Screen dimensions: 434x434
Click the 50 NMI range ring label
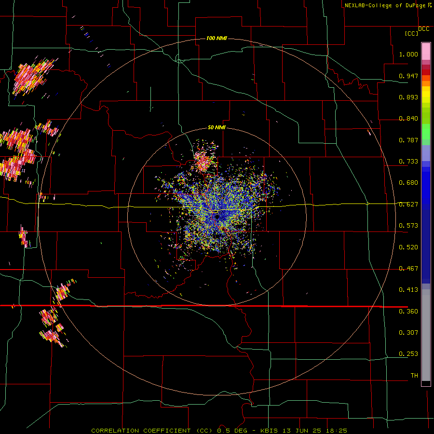point(217,128)
